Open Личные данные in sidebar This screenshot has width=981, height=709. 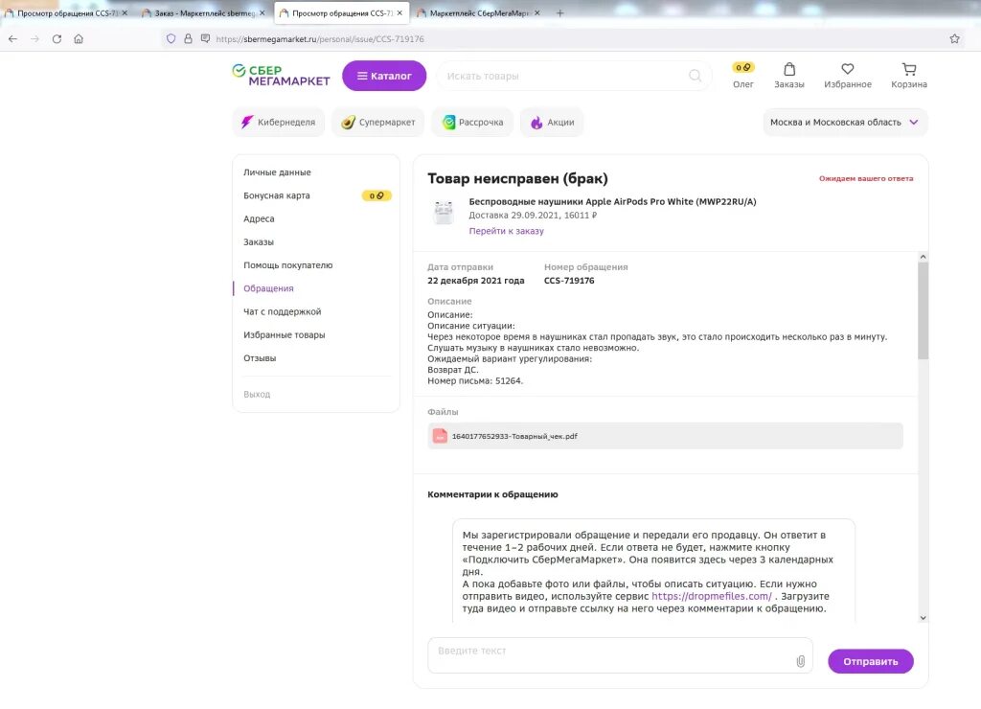tap(277, 172)
